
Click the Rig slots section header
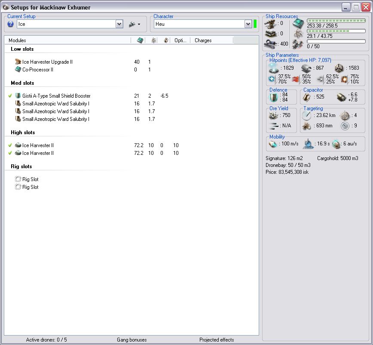pos(21,166)
